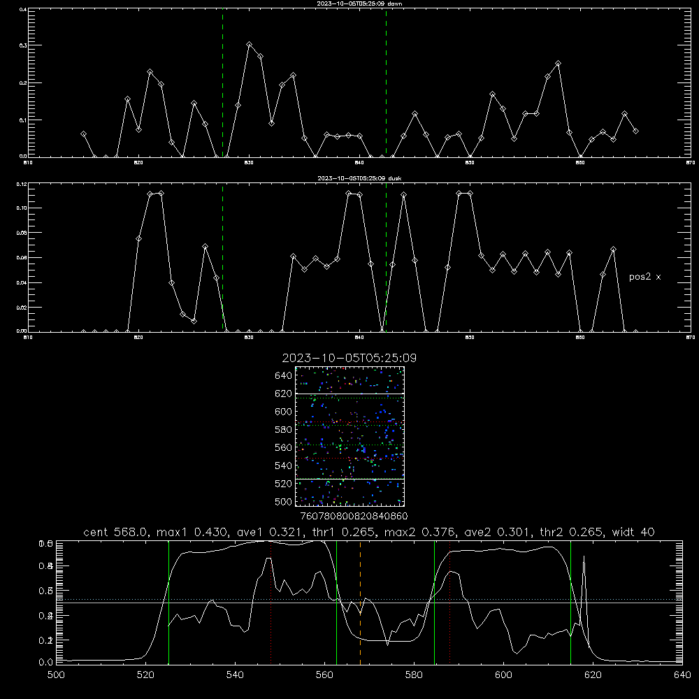Click the orange dashed center line in bottom plot

coord(360,602)
